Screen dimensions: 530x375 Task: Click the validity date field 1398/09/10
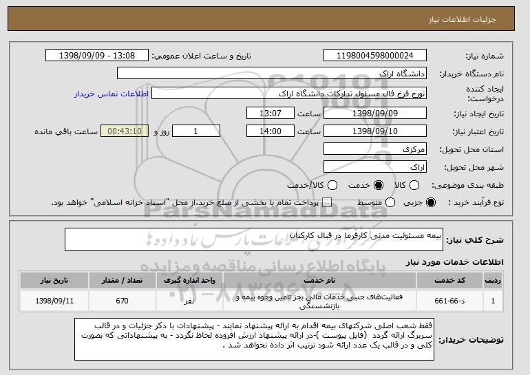tap(375, 131)
